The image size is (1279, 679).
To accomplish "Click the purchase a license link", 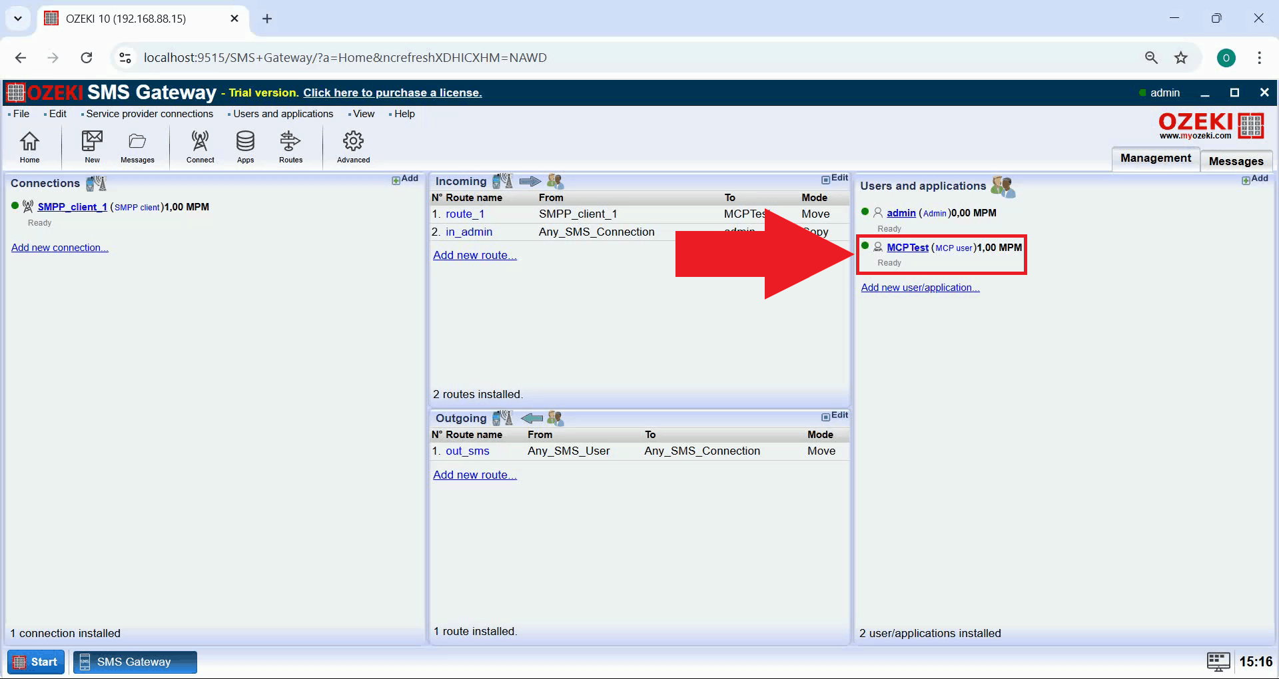I will click(392, 93).
